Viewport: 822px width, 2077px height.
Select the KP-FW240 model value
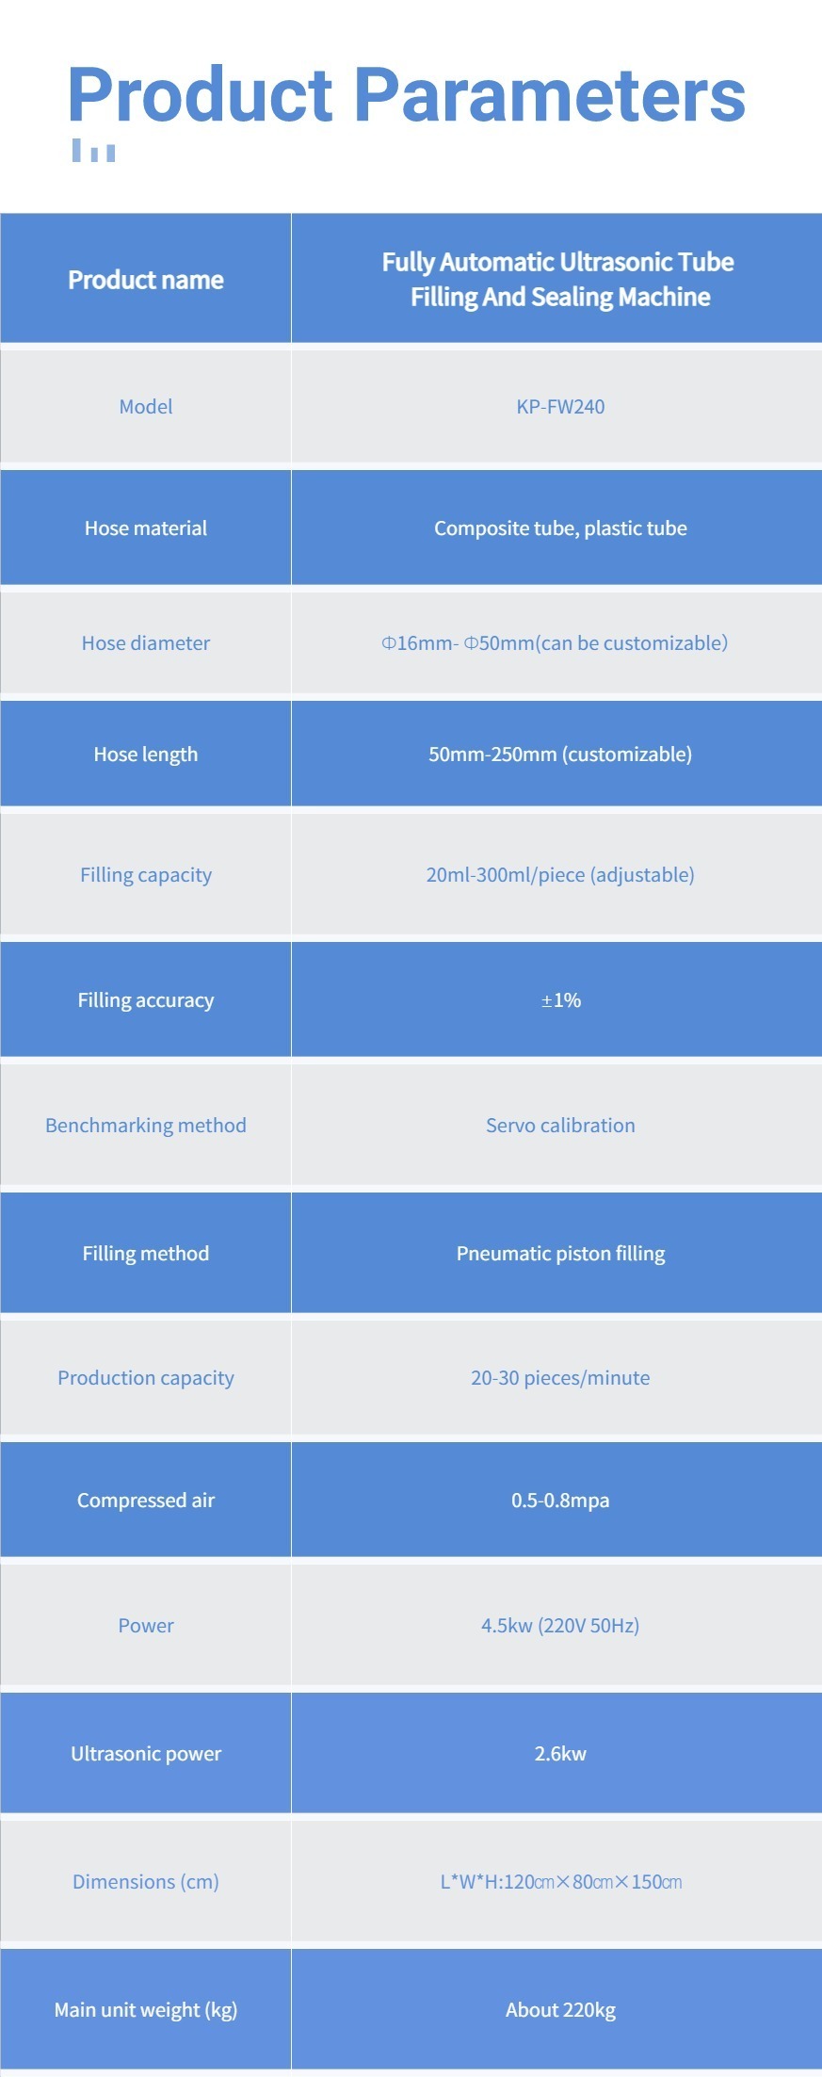coord(560,407)
